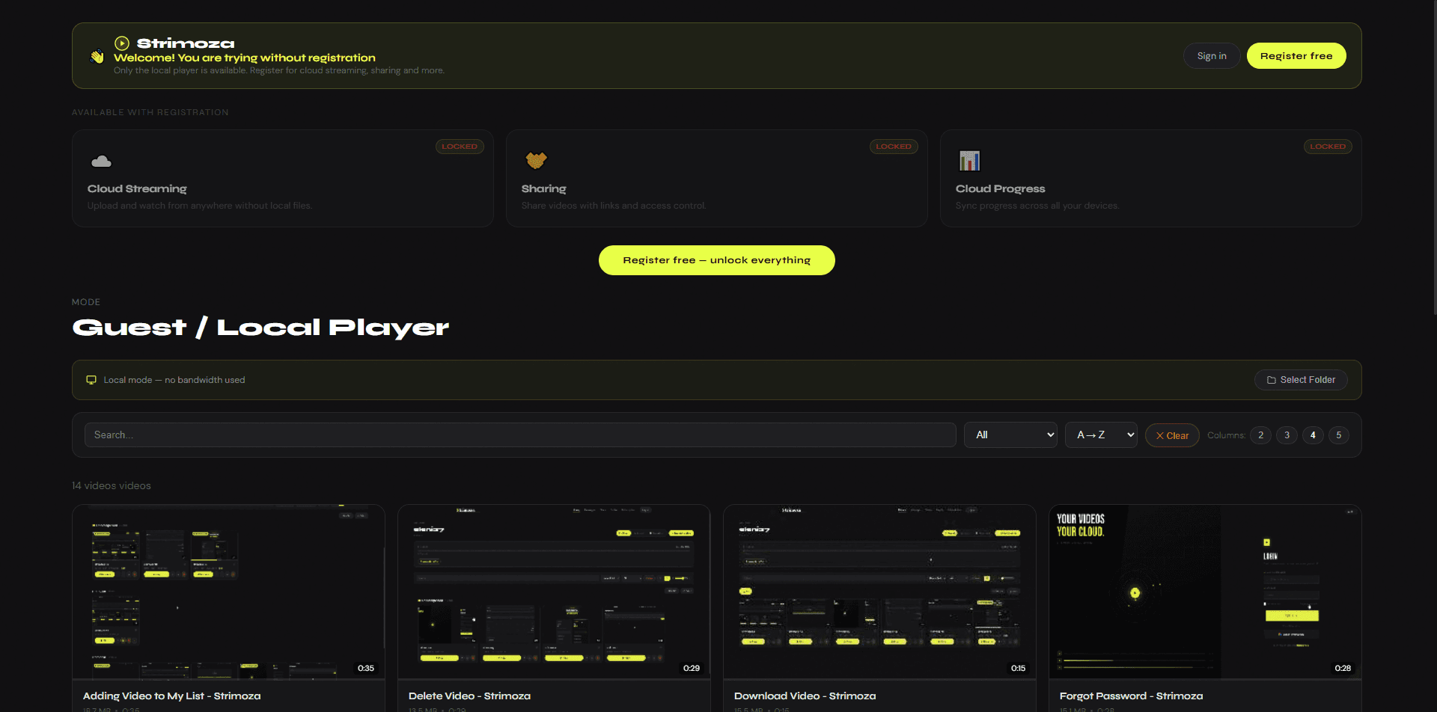1437x712 pixels.
Task: Click the Strimoza play logo icon
Action: coord(122,43)
